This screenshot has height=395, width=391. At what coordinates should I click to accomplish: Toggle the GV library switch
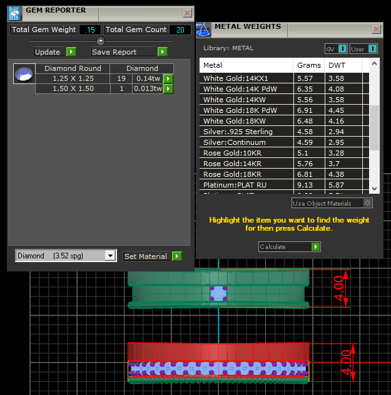(342, 49)
